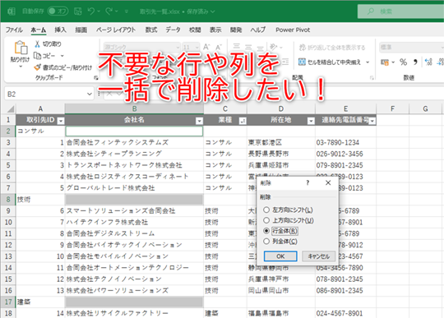Click the select-all corner triangle
Viewport: 444px width, 318px height.
pos(11,109)
